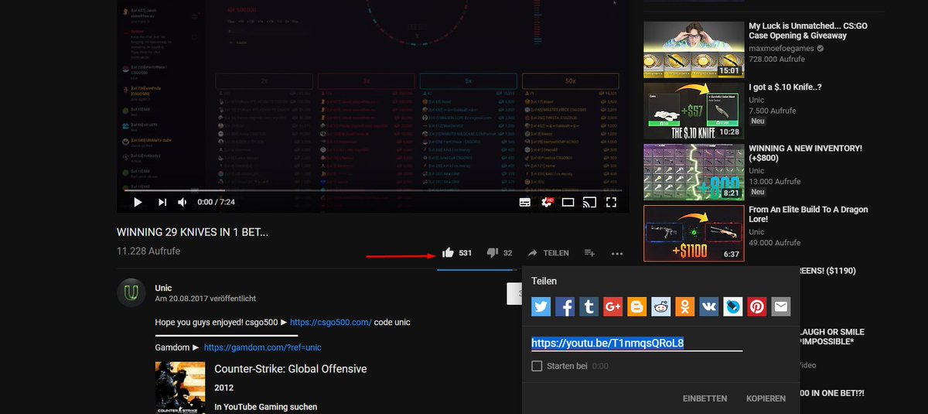Image resolution: width=928 pixels, height=414 pixels.
Task: Skip to next video in player
Action: point(162,202)
